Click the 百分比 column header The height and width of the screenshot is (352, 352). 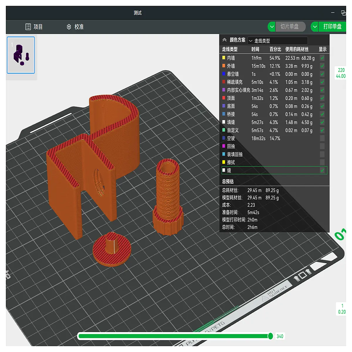275,49
